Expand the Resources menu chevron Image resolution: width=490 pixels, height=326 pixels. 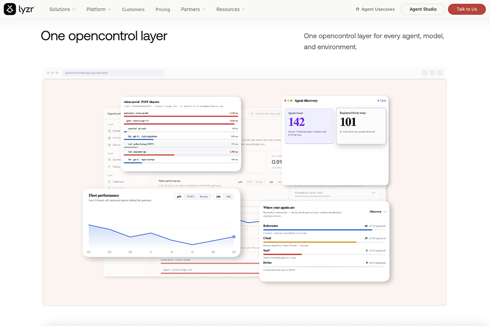pos(243,9)
